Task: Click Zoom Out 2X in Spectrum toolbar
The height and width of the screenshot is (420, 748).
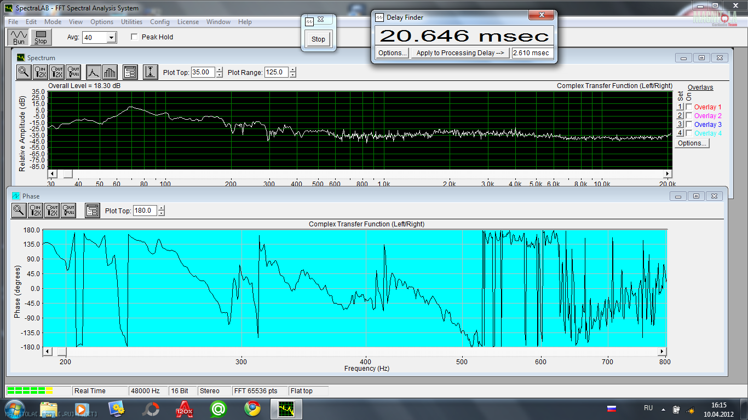Action: [x=57, y=72]
